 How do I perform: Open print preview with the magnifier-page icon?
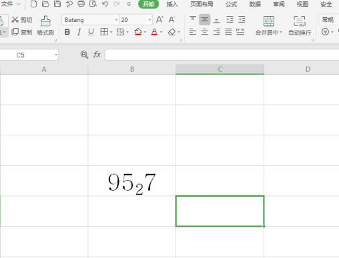(93, 4)
